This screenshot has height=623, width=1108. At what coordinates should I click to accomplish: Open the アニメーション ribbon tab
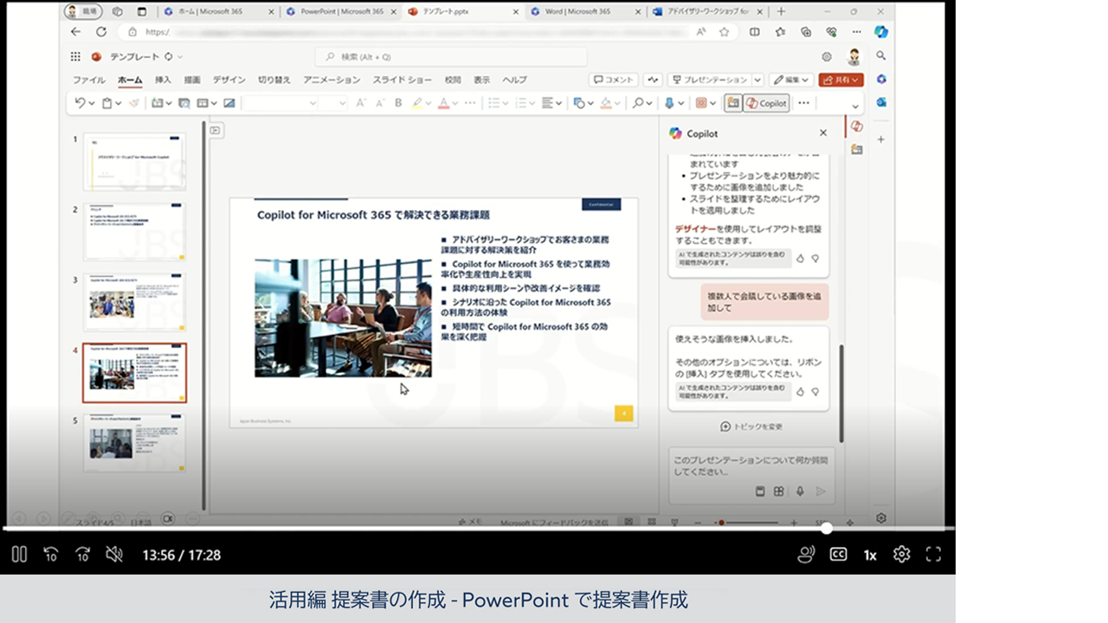332,80
